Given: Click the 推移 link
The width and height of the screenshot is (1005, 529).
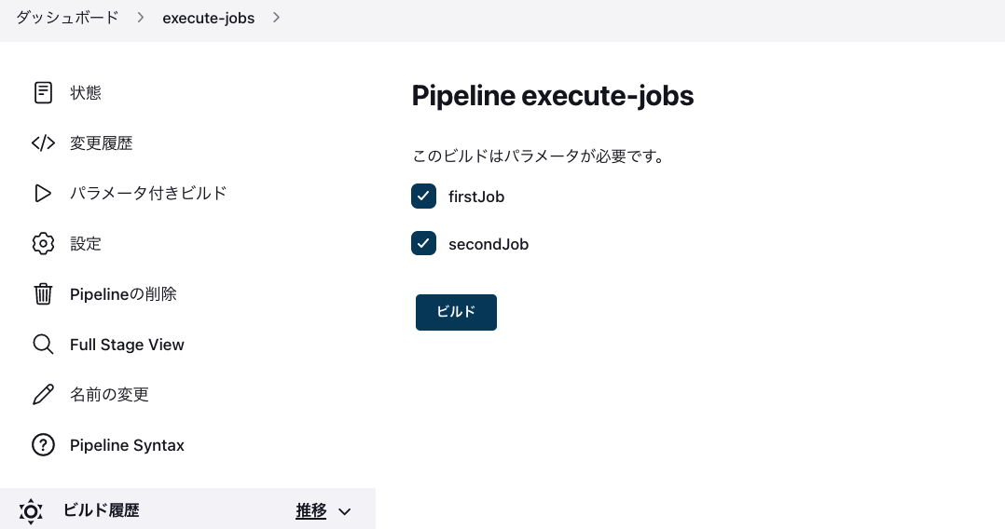Looking at the screenshot, I should [310, 510].
